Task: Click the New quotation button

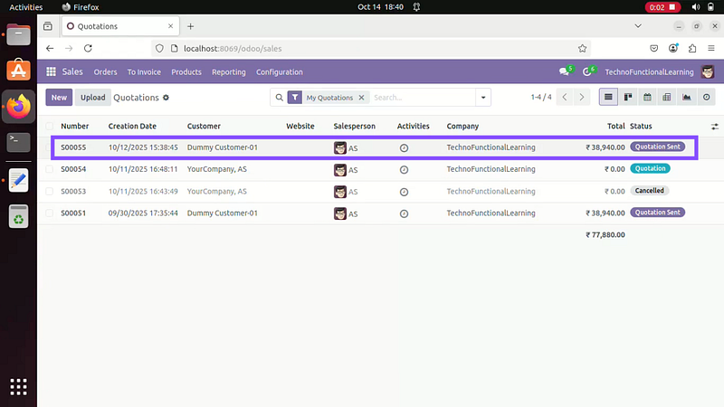Action: click(x=59, y=98)
